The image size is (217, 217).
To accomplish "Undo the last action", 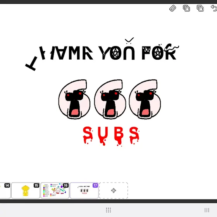I will (214, 8).
